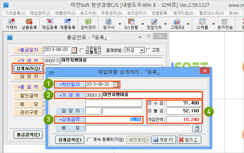Click dialog 거래처 name field 이민지빵마을
Image resolution: width=244 pixels, height=153 pixels.
point(152,95)
